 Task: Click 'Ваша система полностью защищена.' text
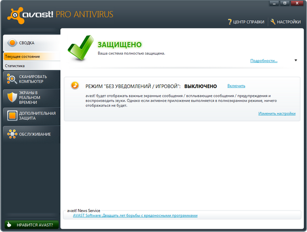pos(132,53)
